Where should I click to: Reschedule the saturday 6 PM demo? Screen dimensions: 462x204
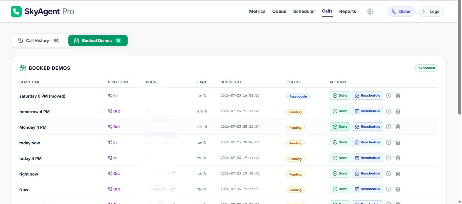[367, 96]
